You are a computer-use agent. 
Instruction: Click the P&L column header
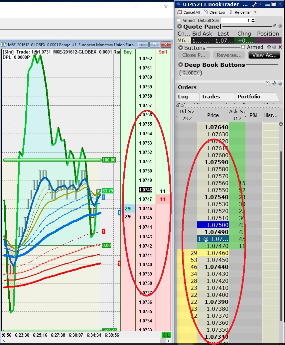(x=254, y=115)
